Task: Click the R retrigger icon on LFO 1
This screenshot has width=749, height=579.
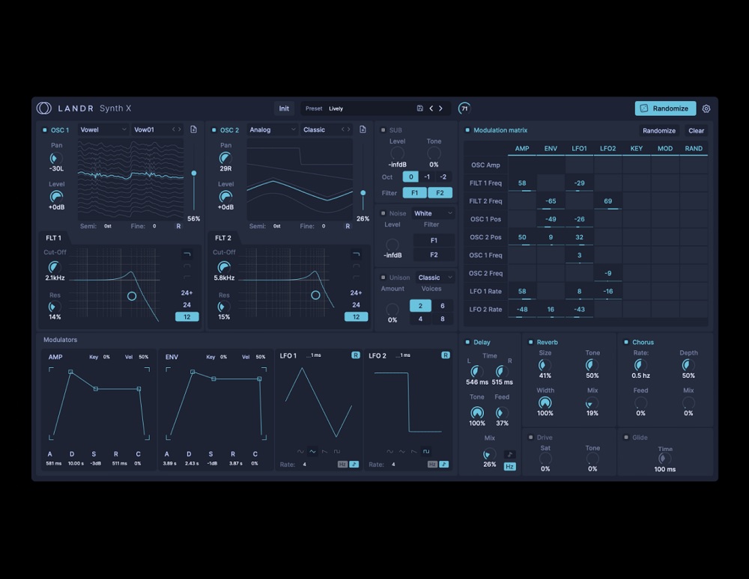Action: tap(356, 355)
